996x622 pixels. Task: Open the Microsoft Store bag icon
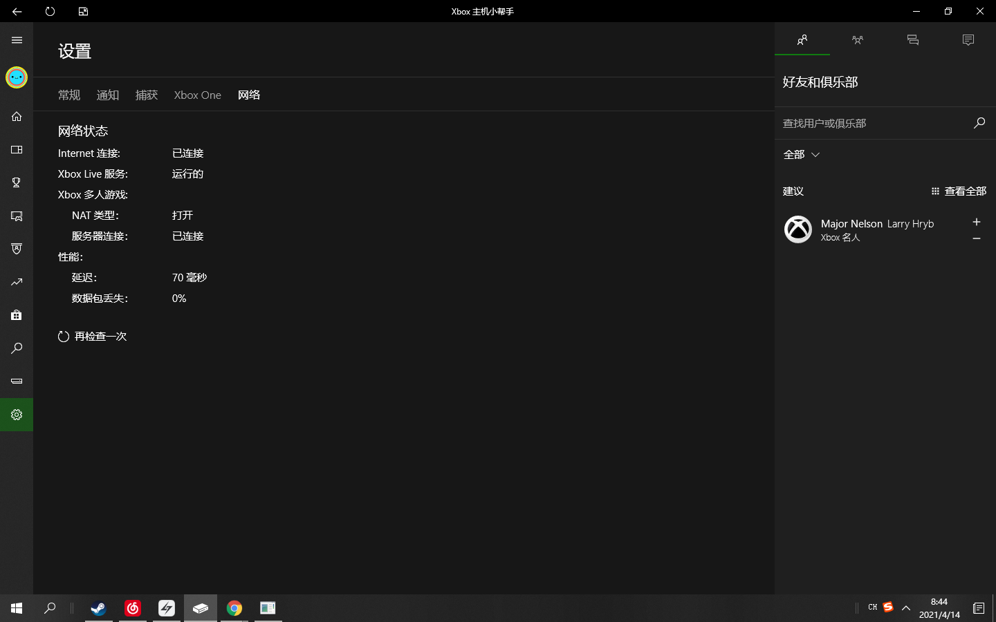pyautogui.click(x=17, y=315)
